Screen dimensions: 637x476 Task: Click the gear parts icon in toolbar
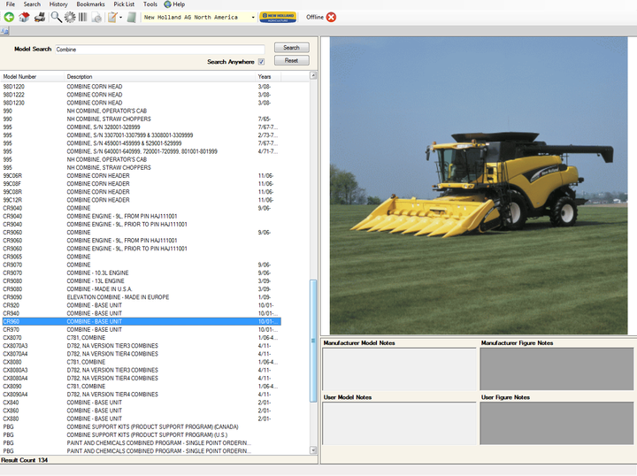(70, 17)
